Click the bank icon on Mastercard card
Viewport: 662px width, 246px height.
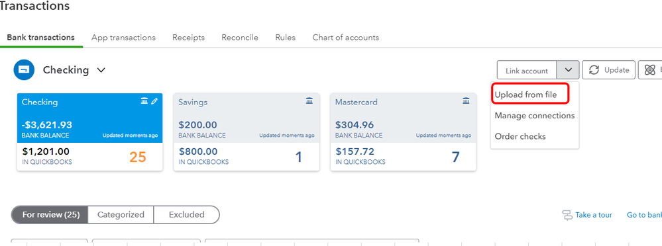466,101
